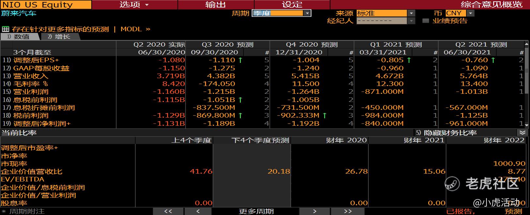Click the Q1 2021 预测 column header
The image size is (530, 215).
[396, 45]
